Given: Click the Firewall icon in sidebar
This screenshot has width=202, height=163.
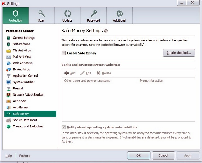Looking at the screenshot, I should (x=8, y=89).
